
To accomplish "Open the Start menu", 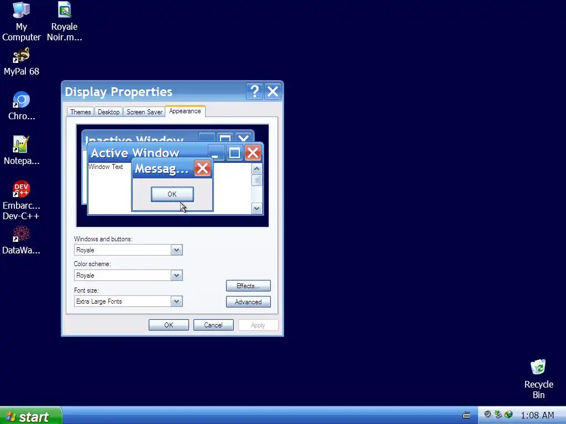I will click(31, 416).
